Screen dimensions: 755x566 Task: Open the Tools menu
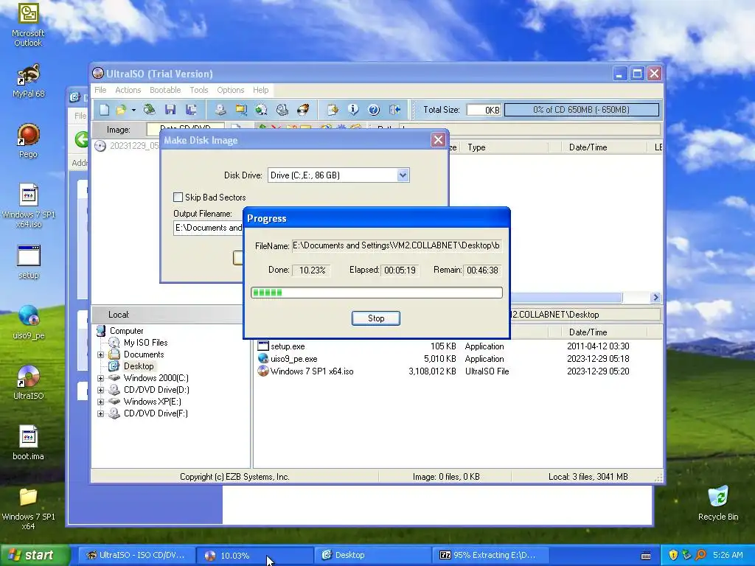tap(199, 90)
